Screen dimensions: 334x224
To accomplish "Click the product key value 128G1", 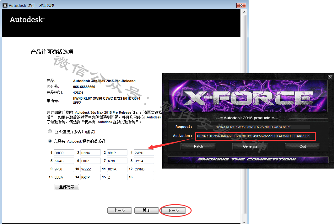I will (78, 93).
